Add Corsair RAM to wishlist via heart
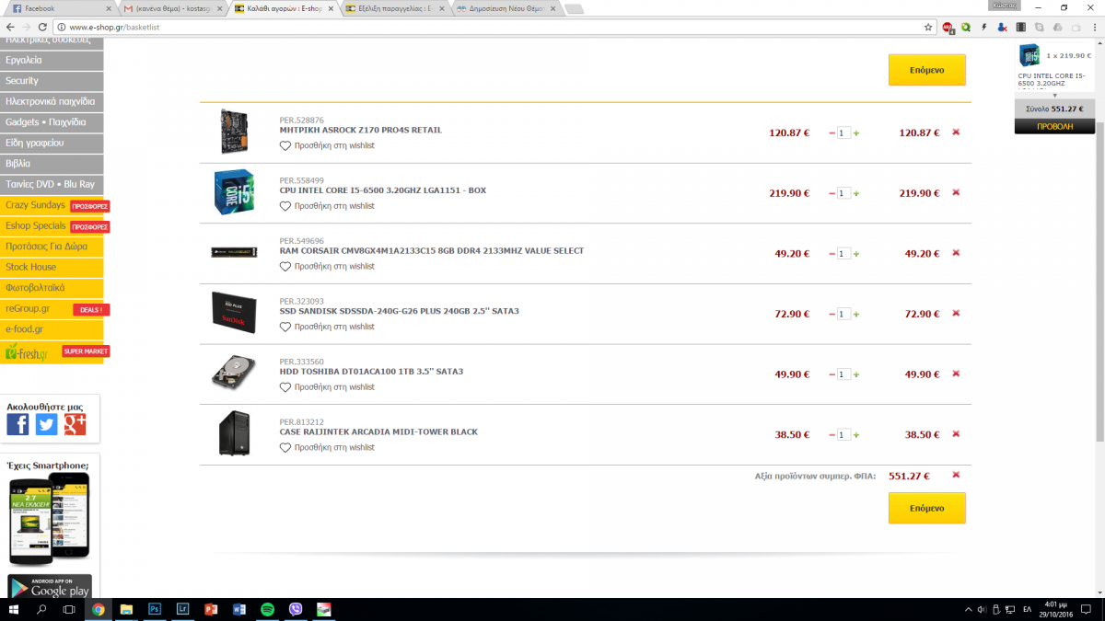The height and width of the screenshot is (621, 1105). [285, 267]
